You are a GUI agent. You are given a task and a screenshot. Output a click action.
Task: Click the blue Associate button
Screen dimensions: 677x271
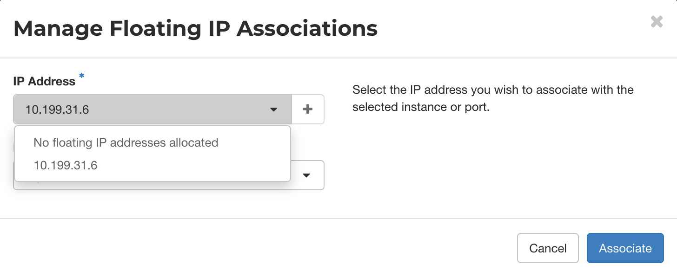625,248
